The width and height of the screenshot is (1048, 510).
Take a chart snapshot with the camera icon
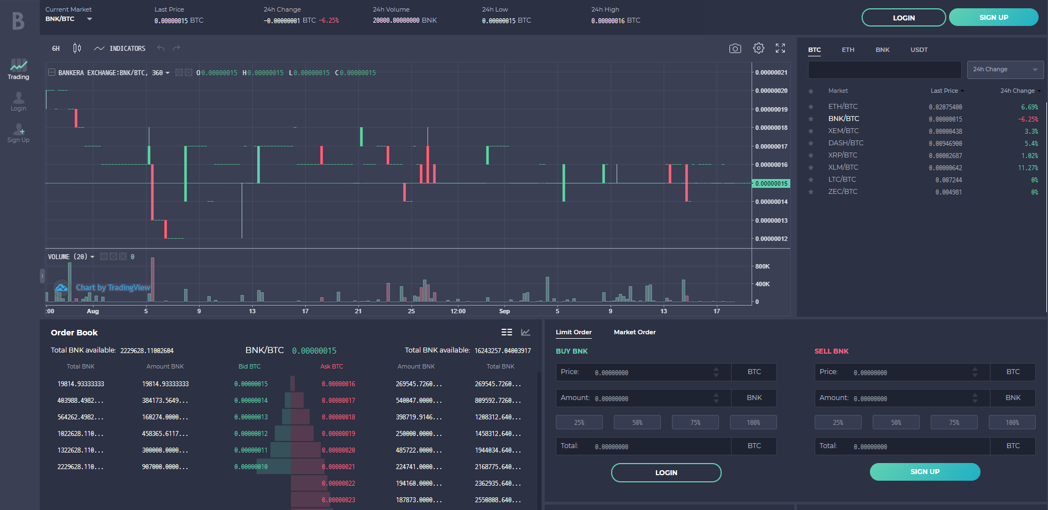click(x=735, y=49)
